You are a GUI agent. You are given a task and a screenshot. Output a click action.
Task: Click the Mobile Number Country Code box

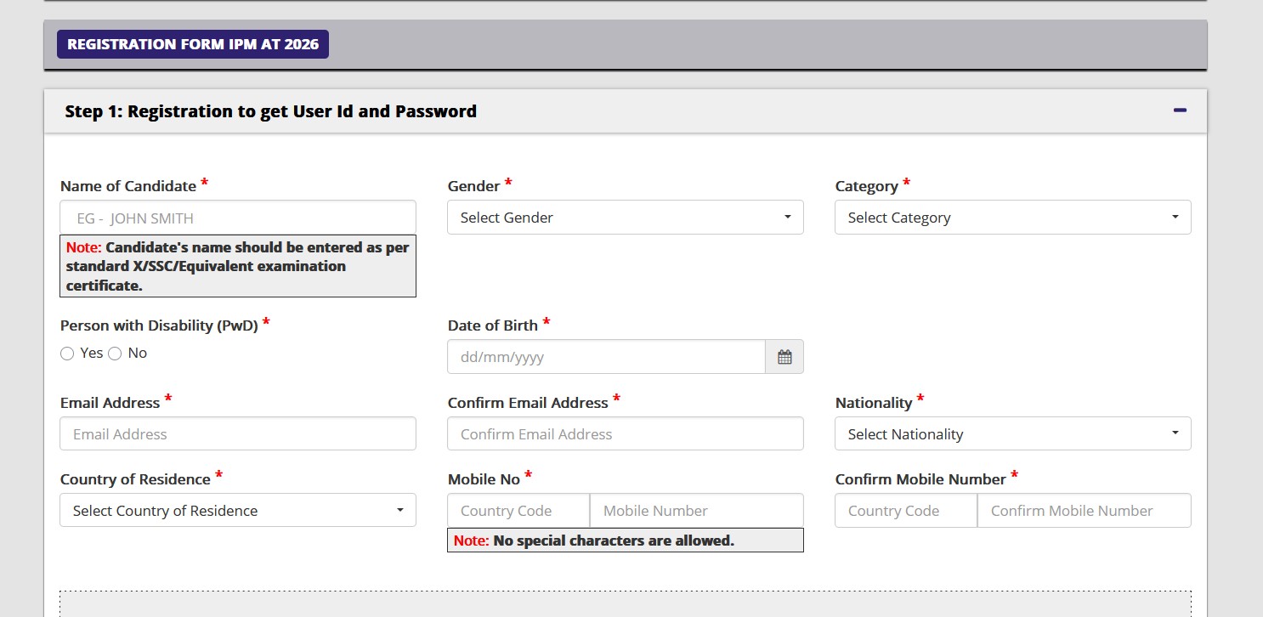(x=517, y=510)
